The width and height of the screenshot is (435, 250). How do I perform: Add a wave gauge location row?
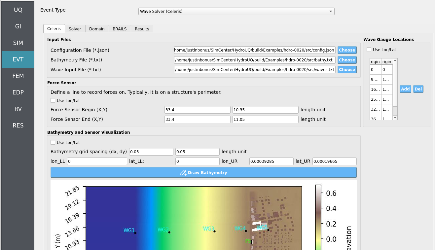(x=405, y=89)
